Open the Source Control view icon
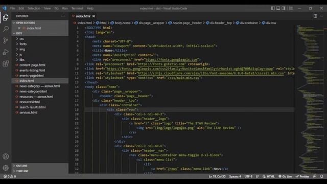The image size is (327, 184). click(x=6, y=40)
